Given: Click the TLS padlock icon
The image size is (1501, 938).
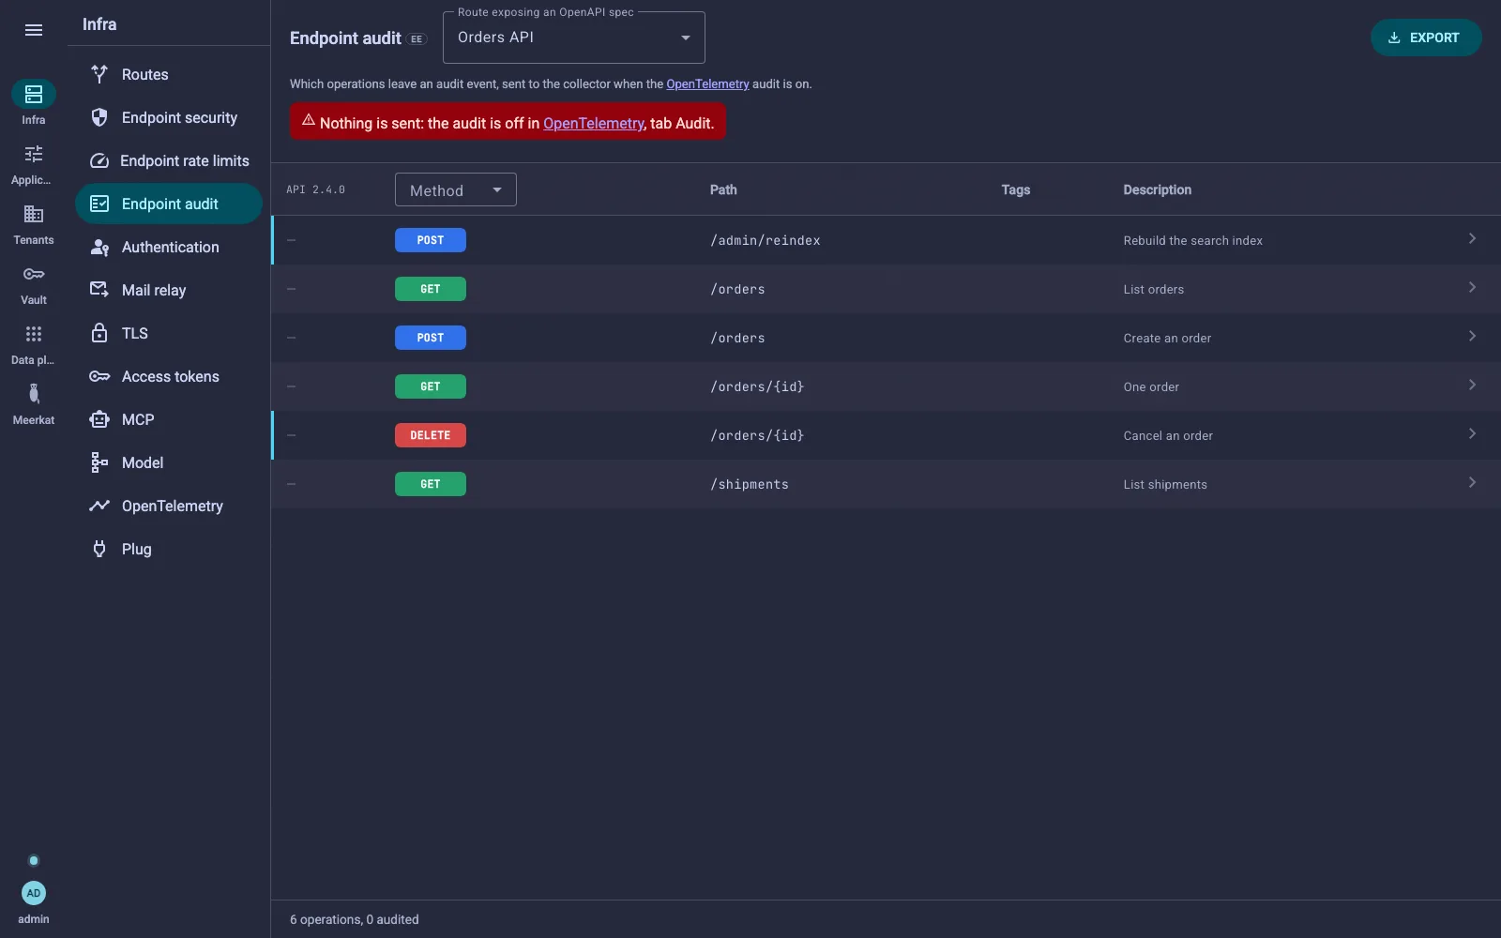Looking at the screenshot, I should (x=99, y=333).
